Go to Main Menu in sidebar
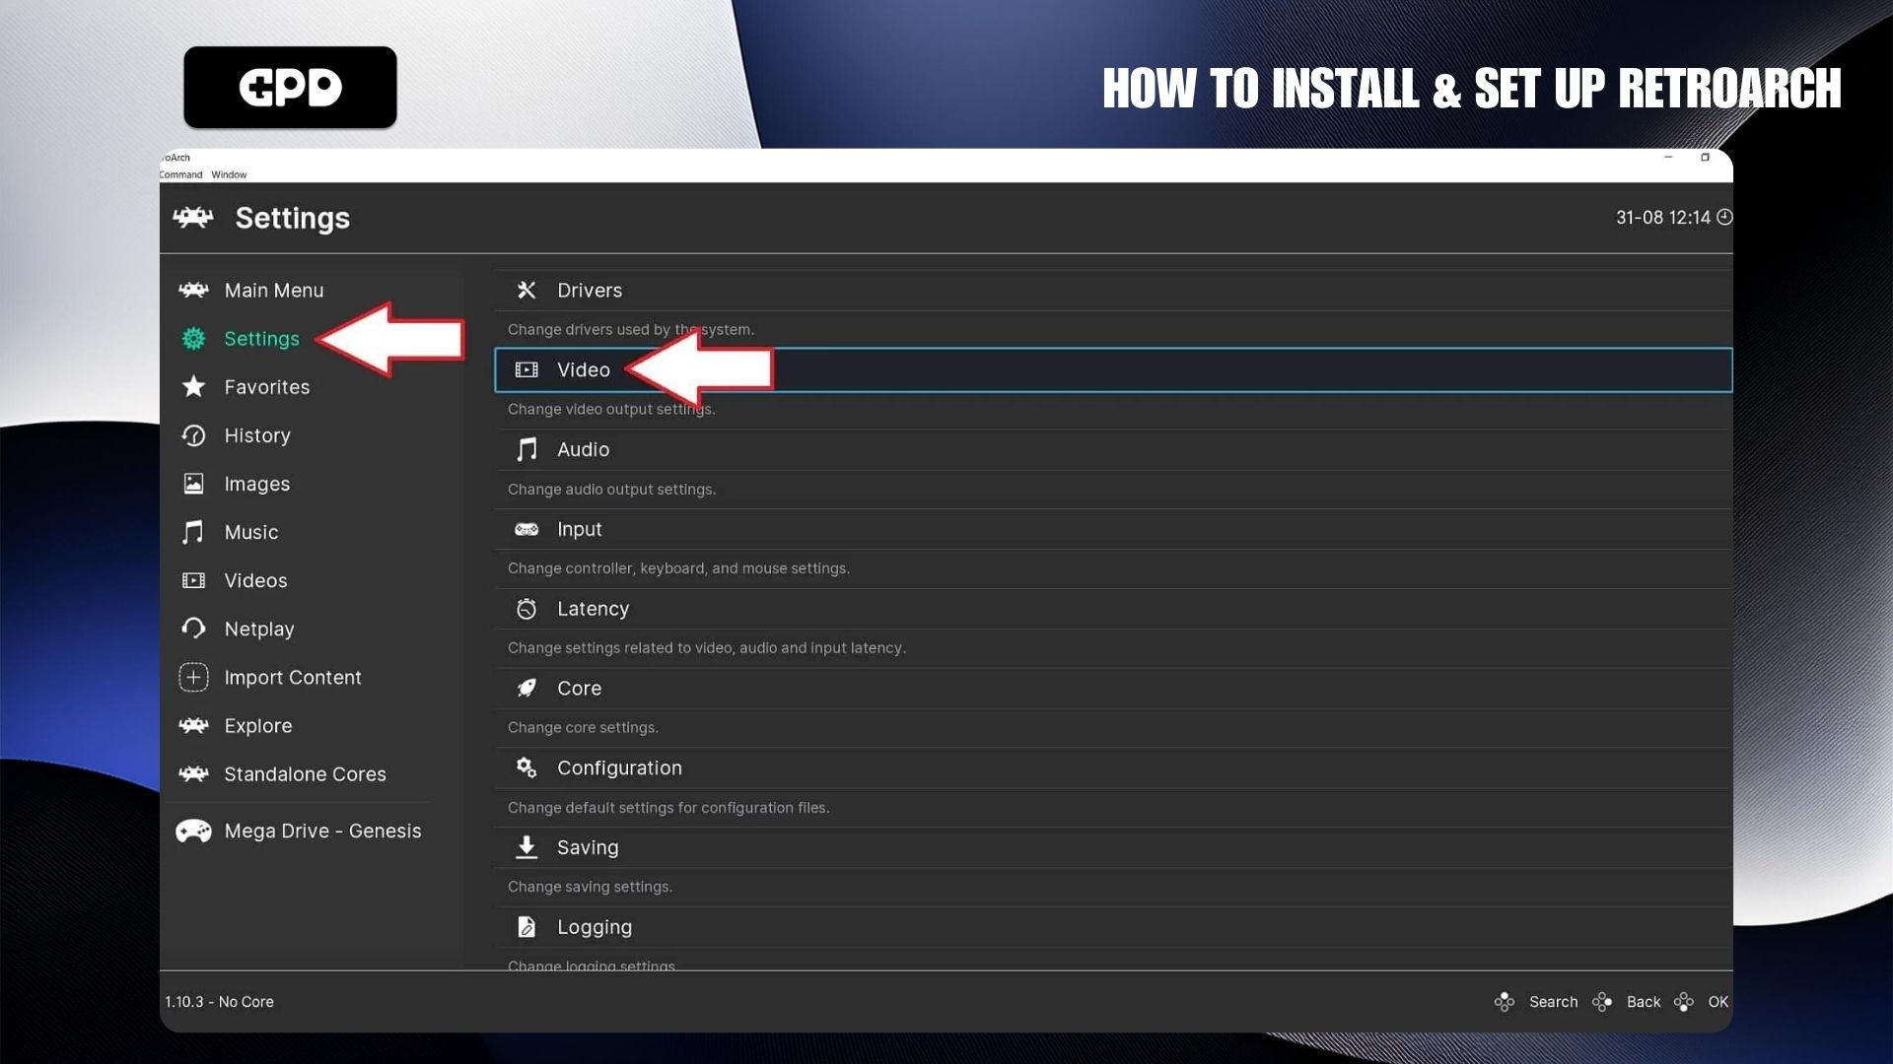This screenshot has height=1064, width=1893. [273, 290]
